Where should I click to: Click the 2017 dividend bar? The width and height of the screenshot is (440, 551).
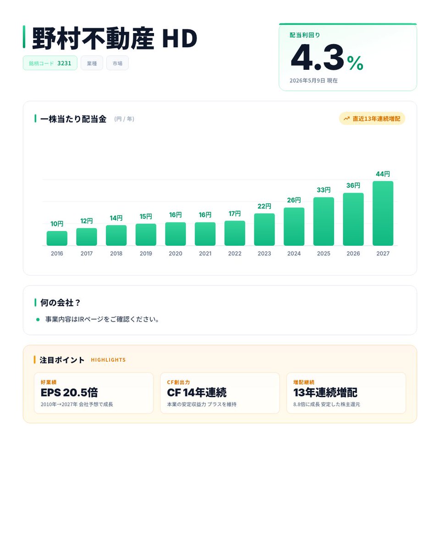pos(87,237)
